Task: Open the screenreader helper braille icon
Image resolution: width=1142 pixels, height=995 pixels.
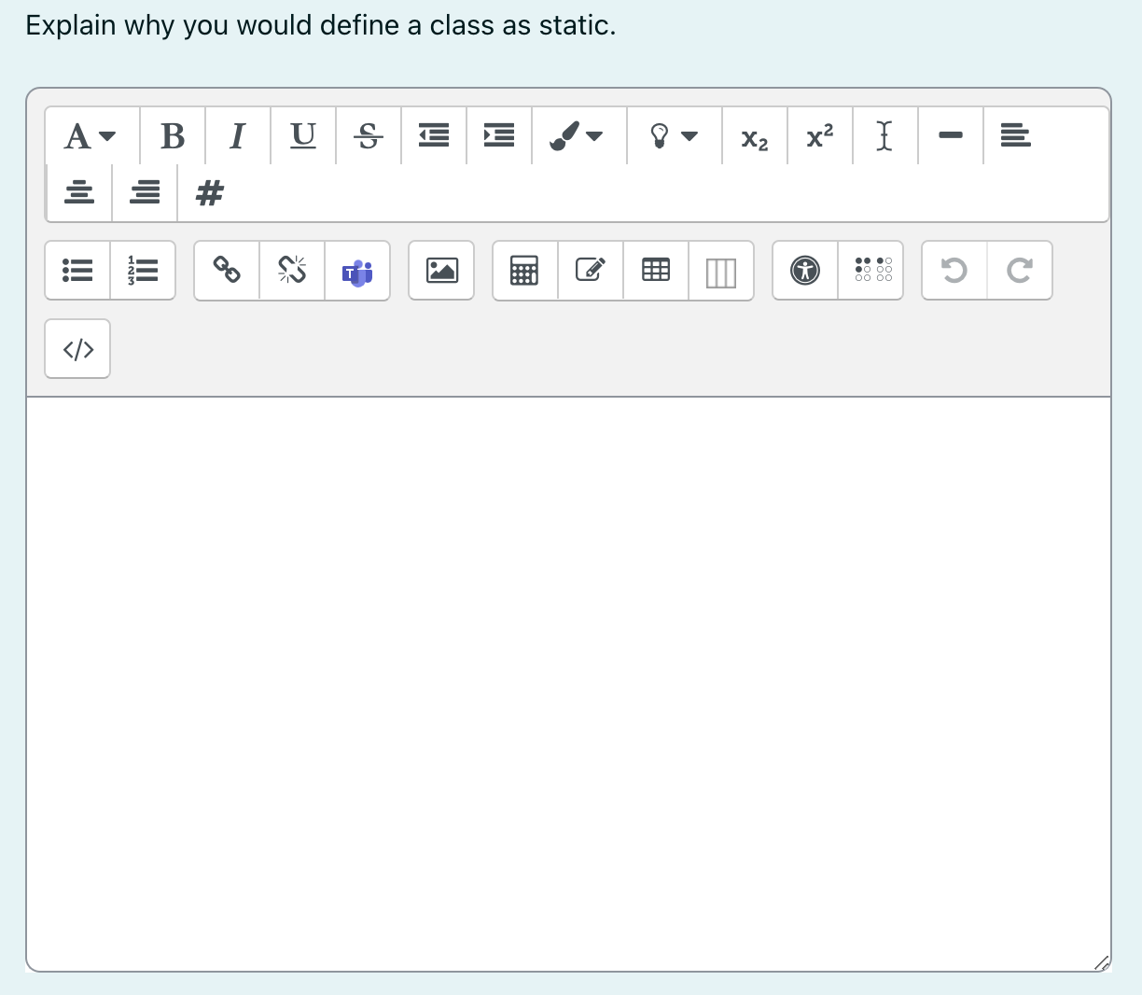Action: click(x=870, y=271)
